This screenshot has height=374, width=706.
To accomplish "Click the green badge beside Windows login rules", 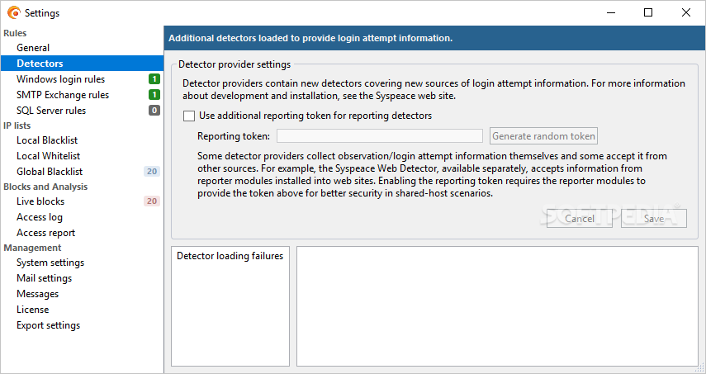I will click(x=154, y=79).
